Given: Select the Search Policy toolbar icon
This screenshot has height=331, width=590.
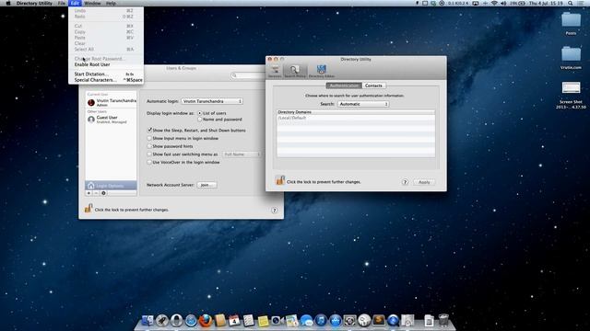Looking at the screenshot, I should 295,71.
